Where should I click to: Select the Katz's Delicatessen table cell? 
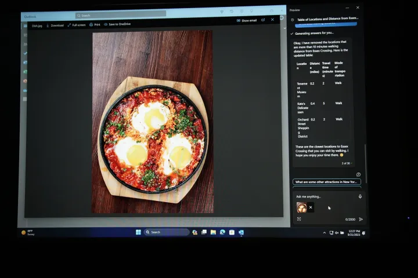[x=303, y=108]
